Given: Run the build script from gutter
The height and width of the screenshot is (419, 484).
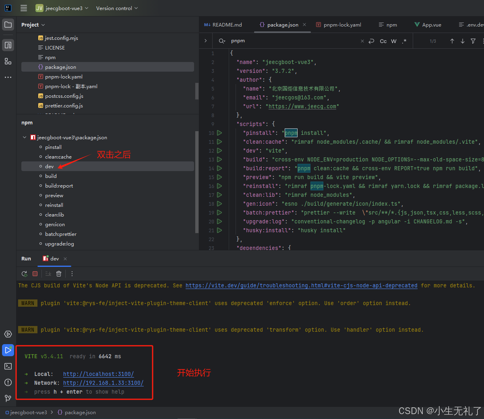Looking at the screenshot, I should coord(219,159).
